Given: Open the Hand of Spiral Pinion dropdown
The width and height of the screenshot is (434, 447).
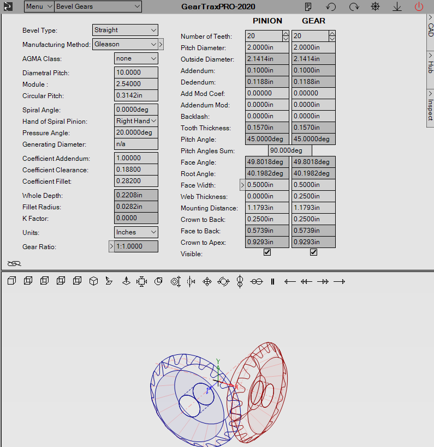Looking at the screenshot, I should 136,121.
